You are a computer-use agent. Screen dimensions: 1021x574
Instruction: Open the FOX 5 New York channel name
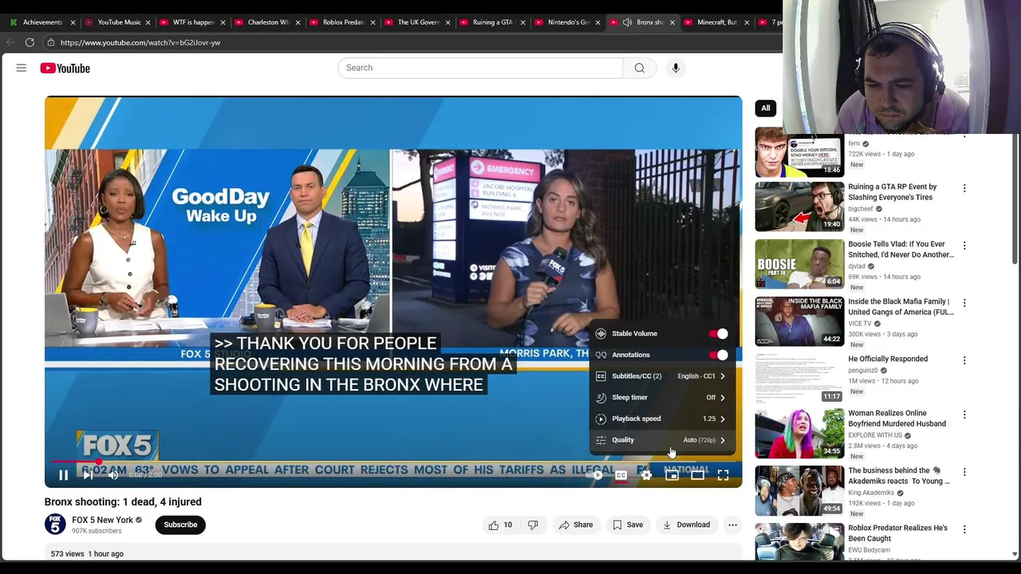(103, 520)
